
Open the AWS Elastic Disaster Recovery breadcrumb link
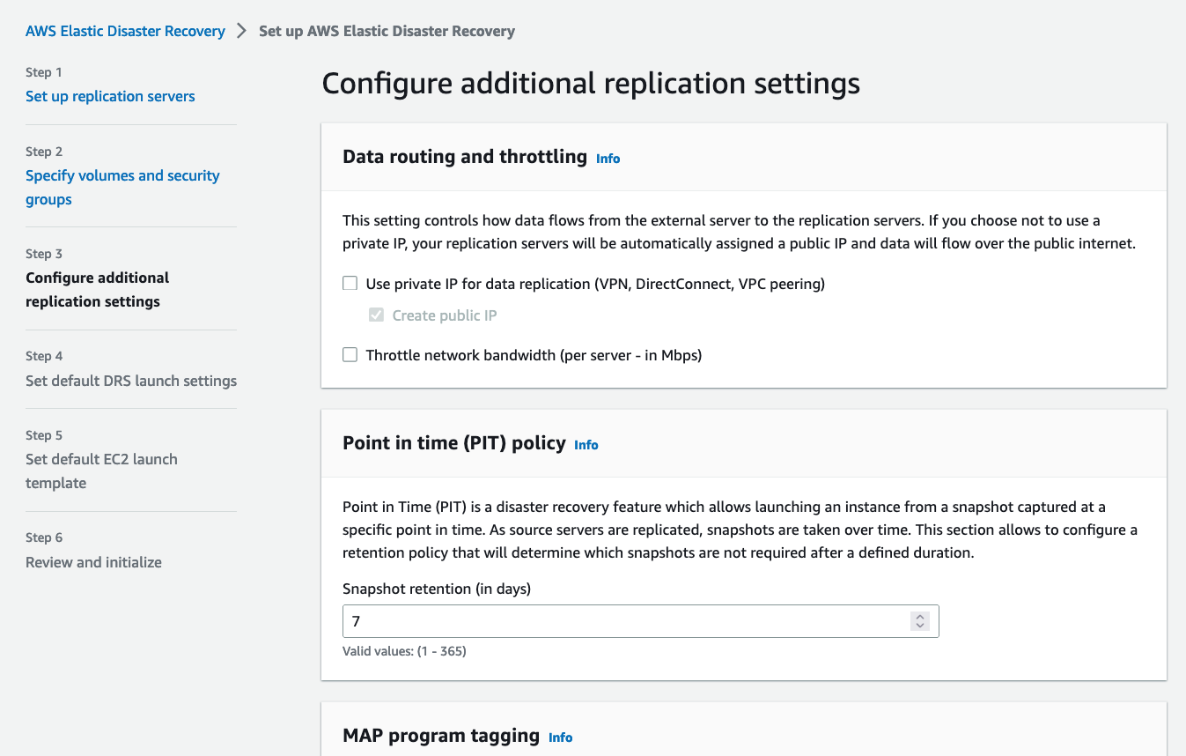(125, 30)
